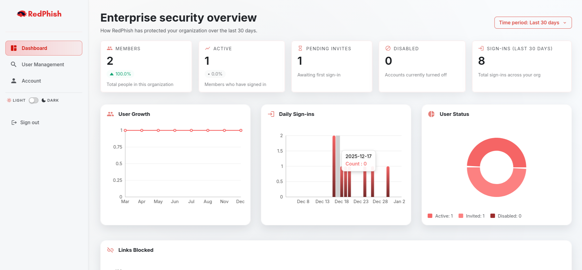This screenshot has height=270, width=582.
Task: Click the Light sun label
Action: [x=16, y=100]
